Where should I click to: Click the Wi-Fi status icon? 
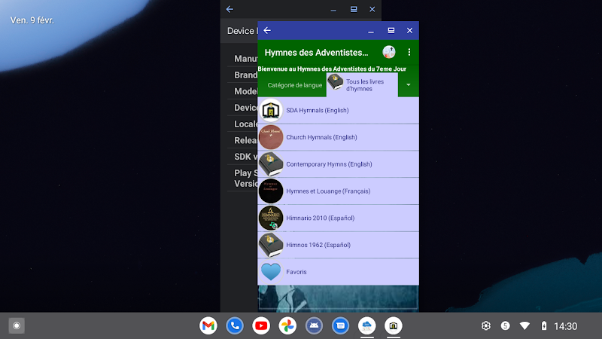(524, 326)
